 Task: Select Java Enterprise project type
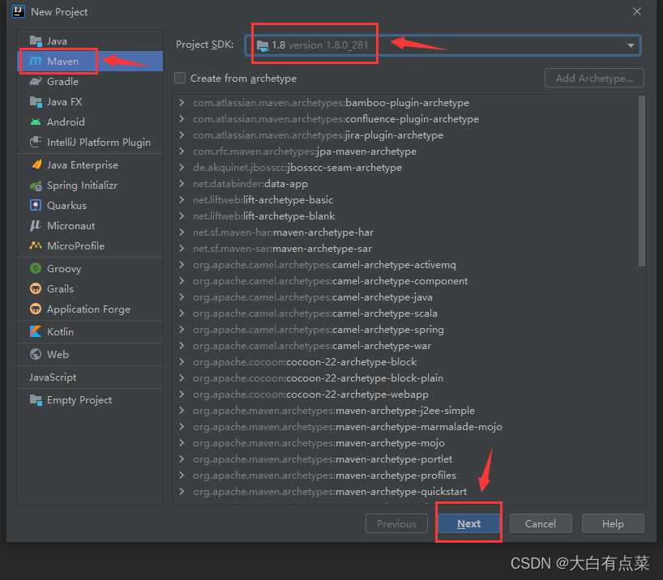coord(90,165)
